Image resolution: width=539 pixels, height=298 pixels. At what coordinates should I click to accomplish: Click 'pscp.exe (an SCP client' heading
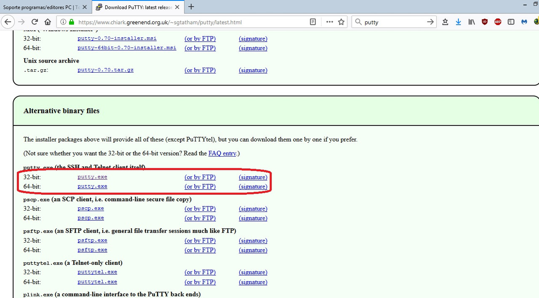107,199
